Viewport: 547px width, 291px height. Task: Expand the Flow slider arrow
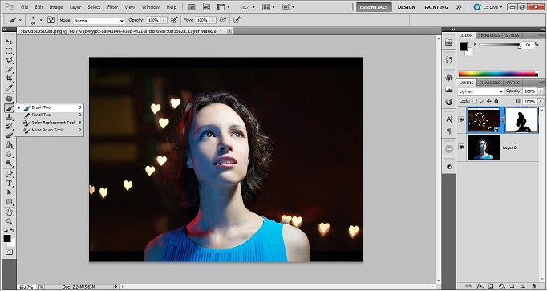(213, 20)
